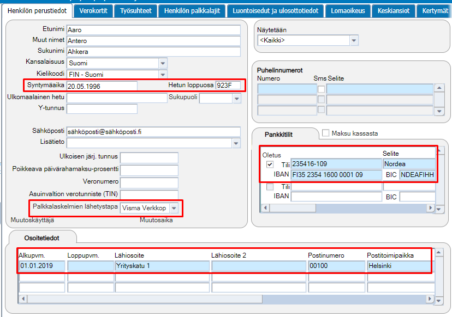Click left arrow of Pankkitilit horizontal scrollbar
The image size is (452, 317).
[x=265, y=208]
